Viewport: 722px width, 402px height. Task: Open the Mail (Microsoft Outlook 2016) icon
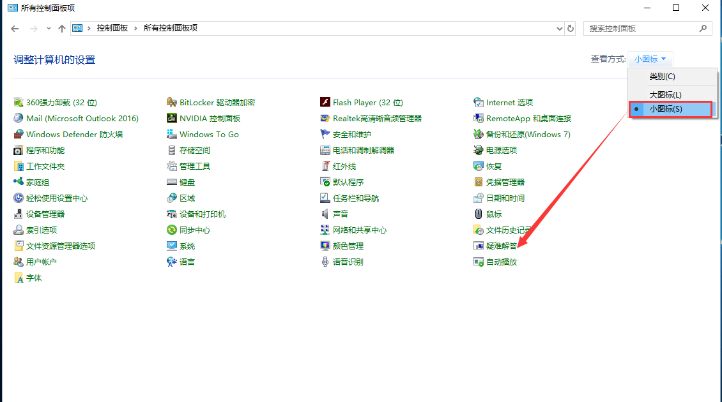click(x=19, y=118)
